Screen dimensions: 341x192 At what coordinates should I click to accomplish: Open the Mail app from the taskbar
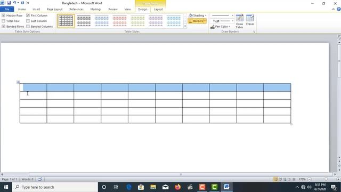point(166,187)
